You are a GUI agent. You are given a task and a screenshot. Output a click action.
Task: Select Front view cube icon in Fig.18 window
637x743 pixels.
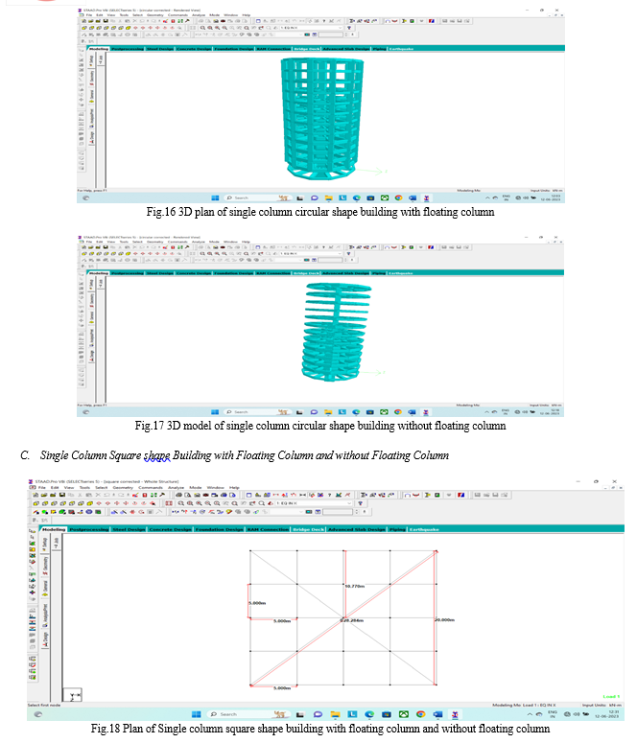coord(36,503)
